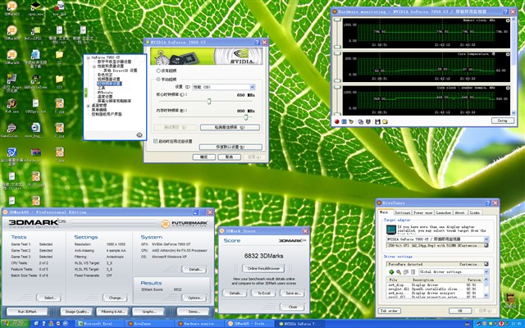Click Run 3DMark button
The image size is (525, 328).
click(27, 312)
